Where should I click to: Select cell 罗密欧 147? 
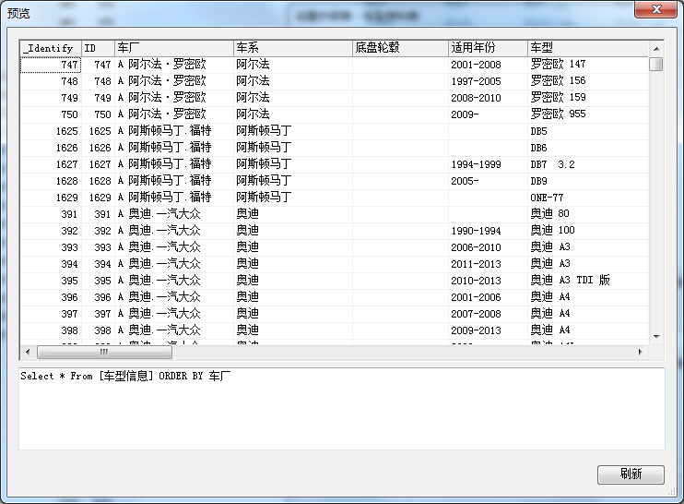coord(588,65)
